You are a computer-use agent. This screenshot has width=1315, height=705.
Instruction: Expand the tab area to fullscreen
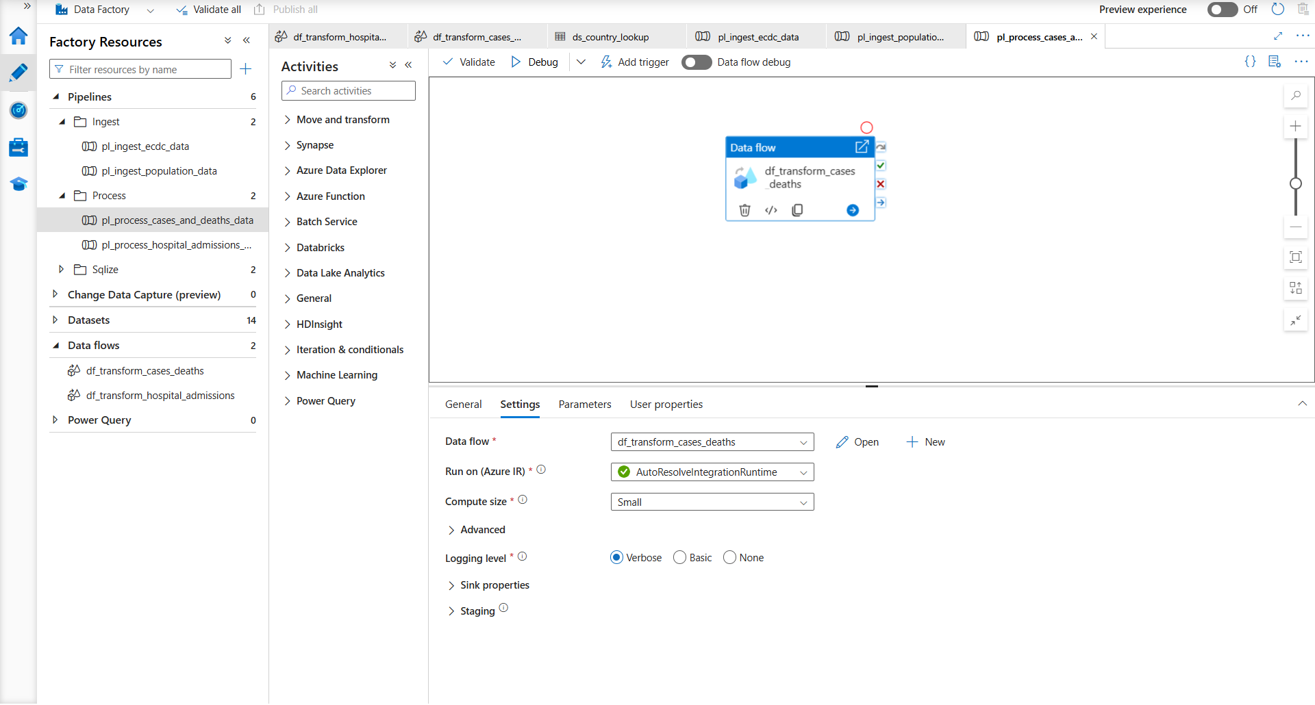pyautogui.click(x=1278, y=36)
